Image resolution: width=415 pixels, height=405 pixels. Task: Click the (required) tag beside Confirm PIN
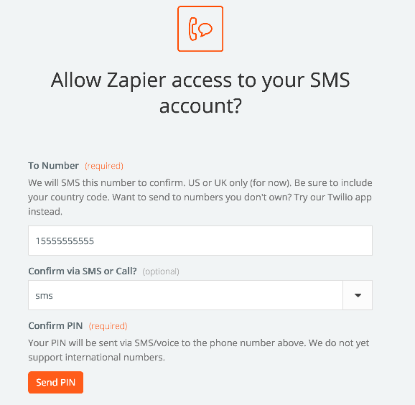[x=108, y=326]
